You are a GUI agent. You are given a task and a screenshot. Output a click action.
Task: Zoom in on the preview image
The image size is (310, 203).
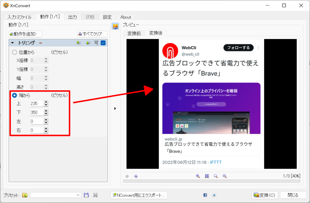tap(198, 176)
